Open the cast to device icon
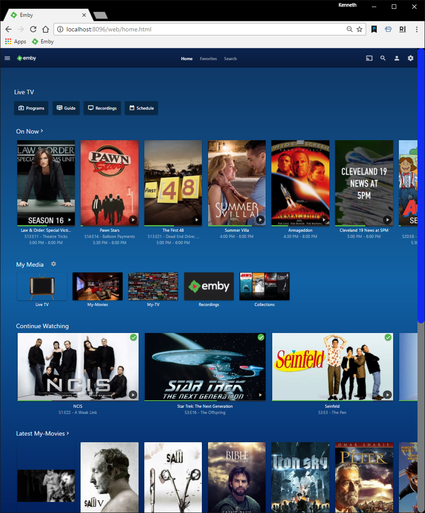Image resolution: width=425 pixels, height=513 pixels. point(369,58)
